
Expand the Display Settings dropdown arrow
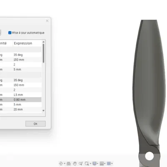(98, 164)
